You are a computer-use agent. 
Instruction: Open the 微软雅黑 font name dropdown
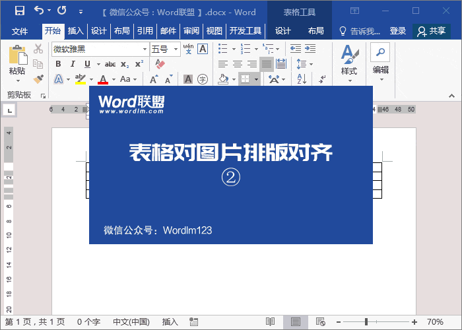point(145,49)
